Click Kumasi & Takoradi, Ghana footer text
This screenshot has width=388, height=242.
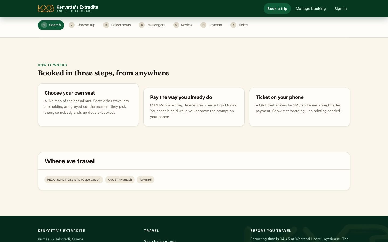click(60, 239)
